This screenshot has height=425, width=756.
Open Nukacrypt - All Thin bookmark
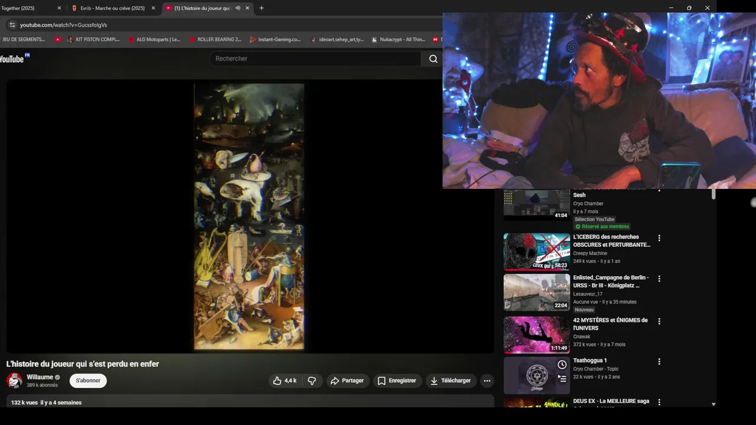coord(399,40)
